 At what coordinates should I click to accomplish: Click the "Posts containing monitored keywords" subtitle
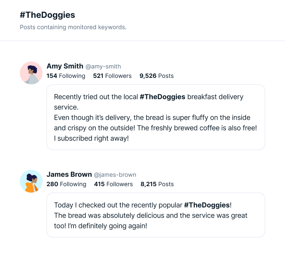tap(73, 27)
